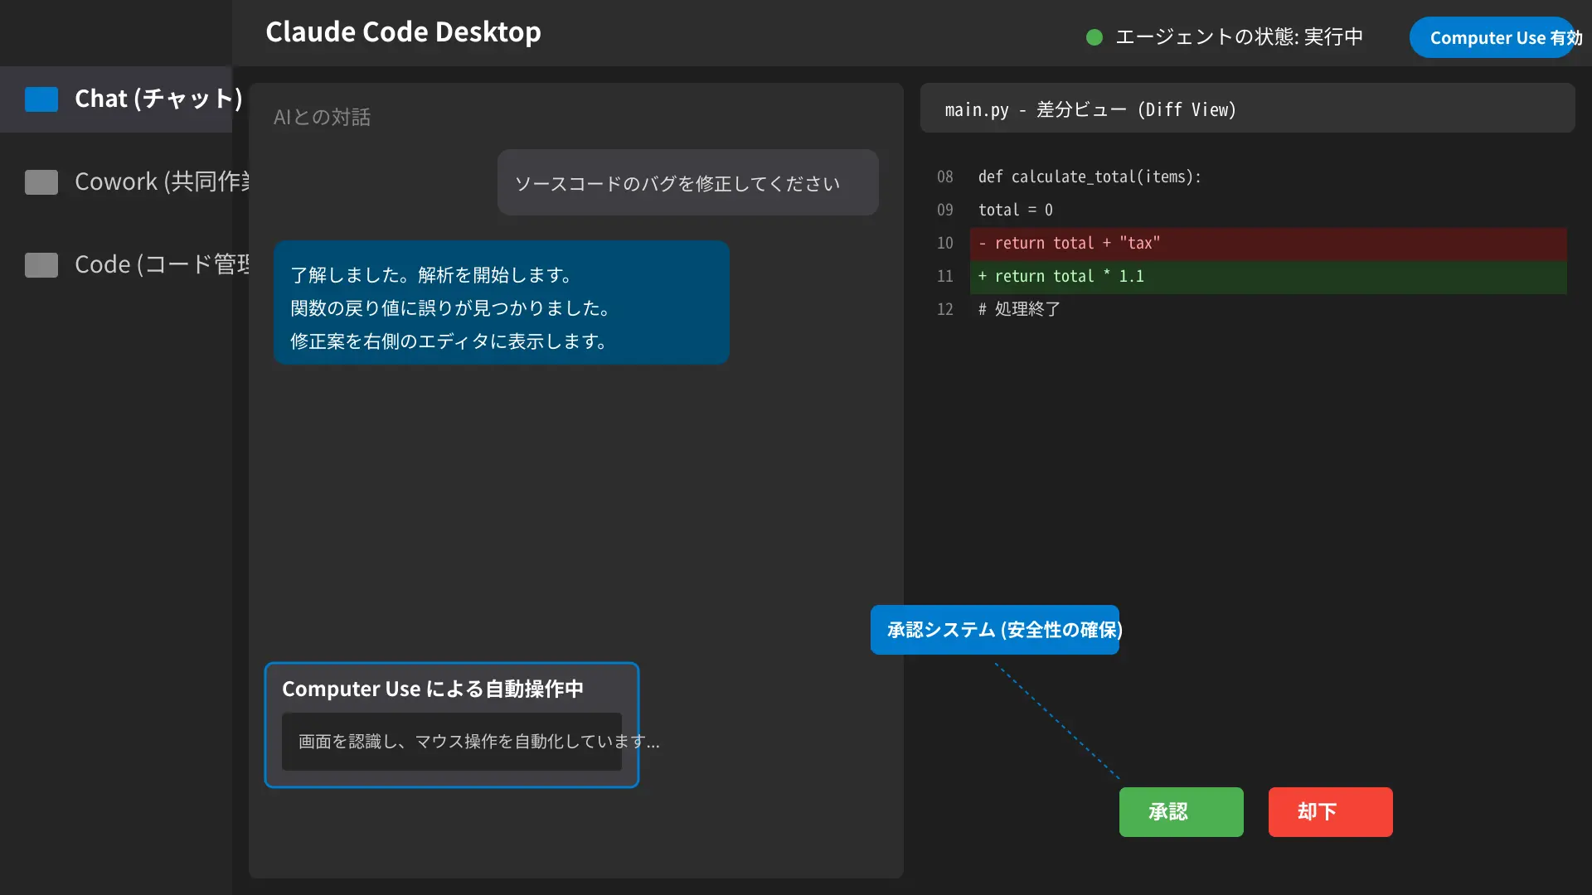Screen dimensions: 1592x895
Task: Click the green agent status dot
Action: coord(1094,37)
